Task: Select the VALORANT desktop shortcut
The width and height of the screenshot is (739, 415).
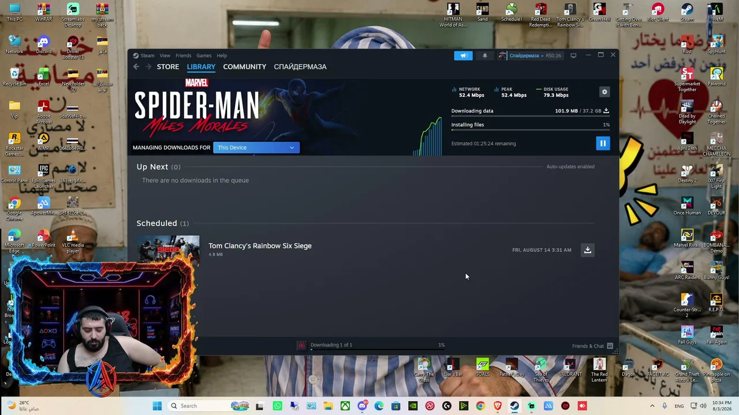Action: pos(570,368)
